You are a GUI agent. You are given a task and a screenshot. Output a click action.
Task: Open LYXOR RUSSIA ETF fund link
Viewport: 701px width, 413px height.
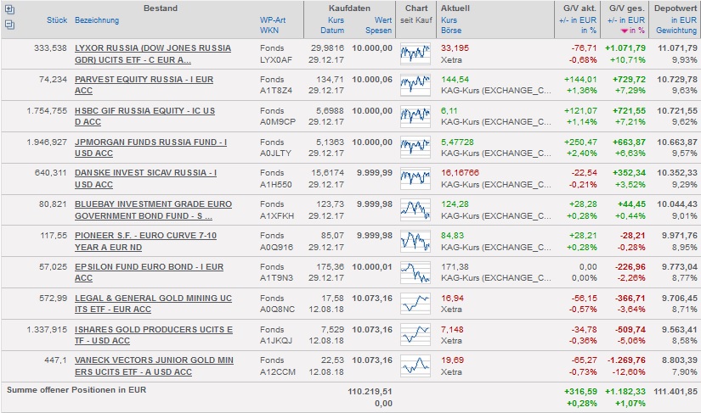point(153,54)
